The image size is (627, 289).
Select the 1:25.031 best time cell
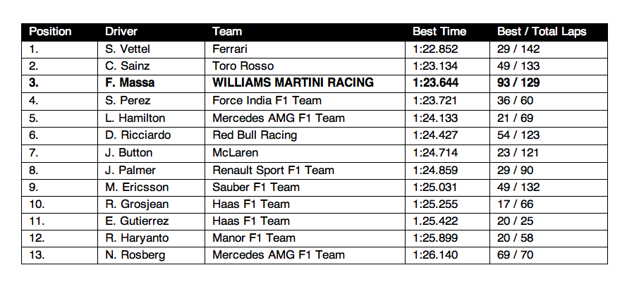click(436, 187)
